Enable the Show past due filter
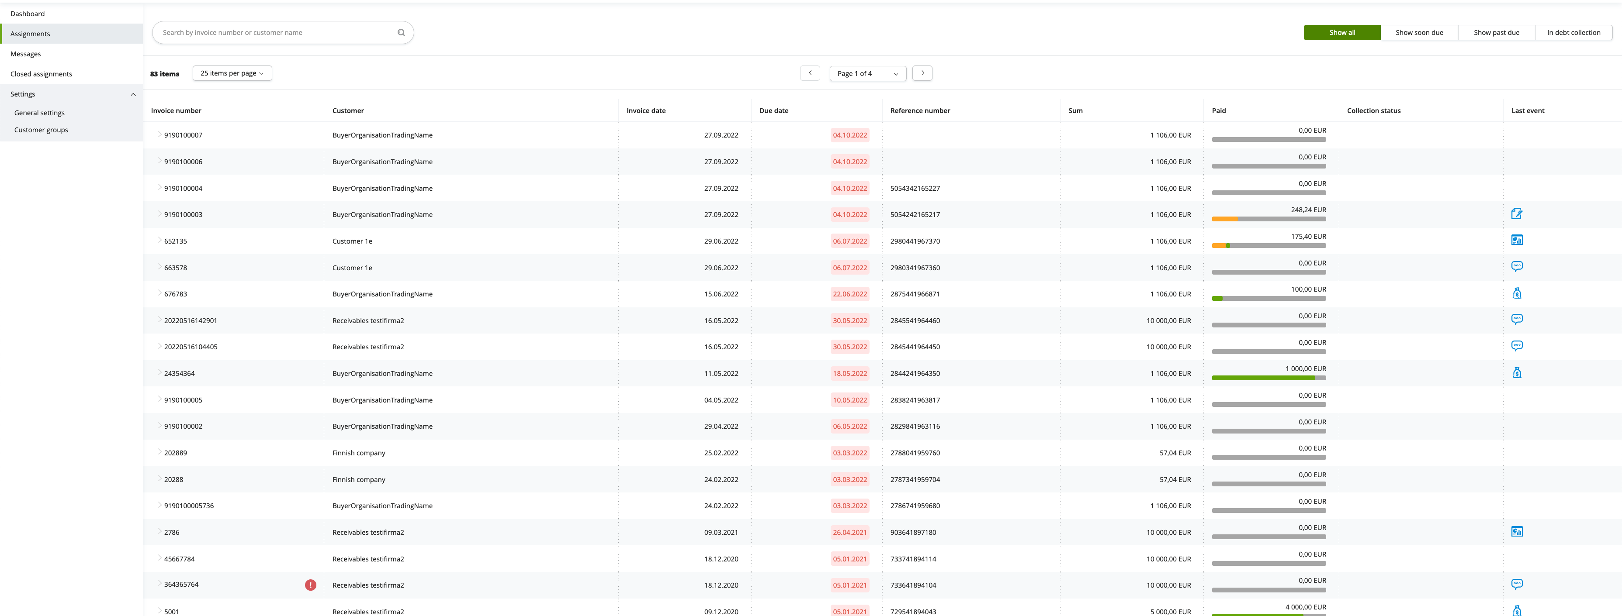The width and height of the screenshot is (1622, 616). pos(1497,32)
